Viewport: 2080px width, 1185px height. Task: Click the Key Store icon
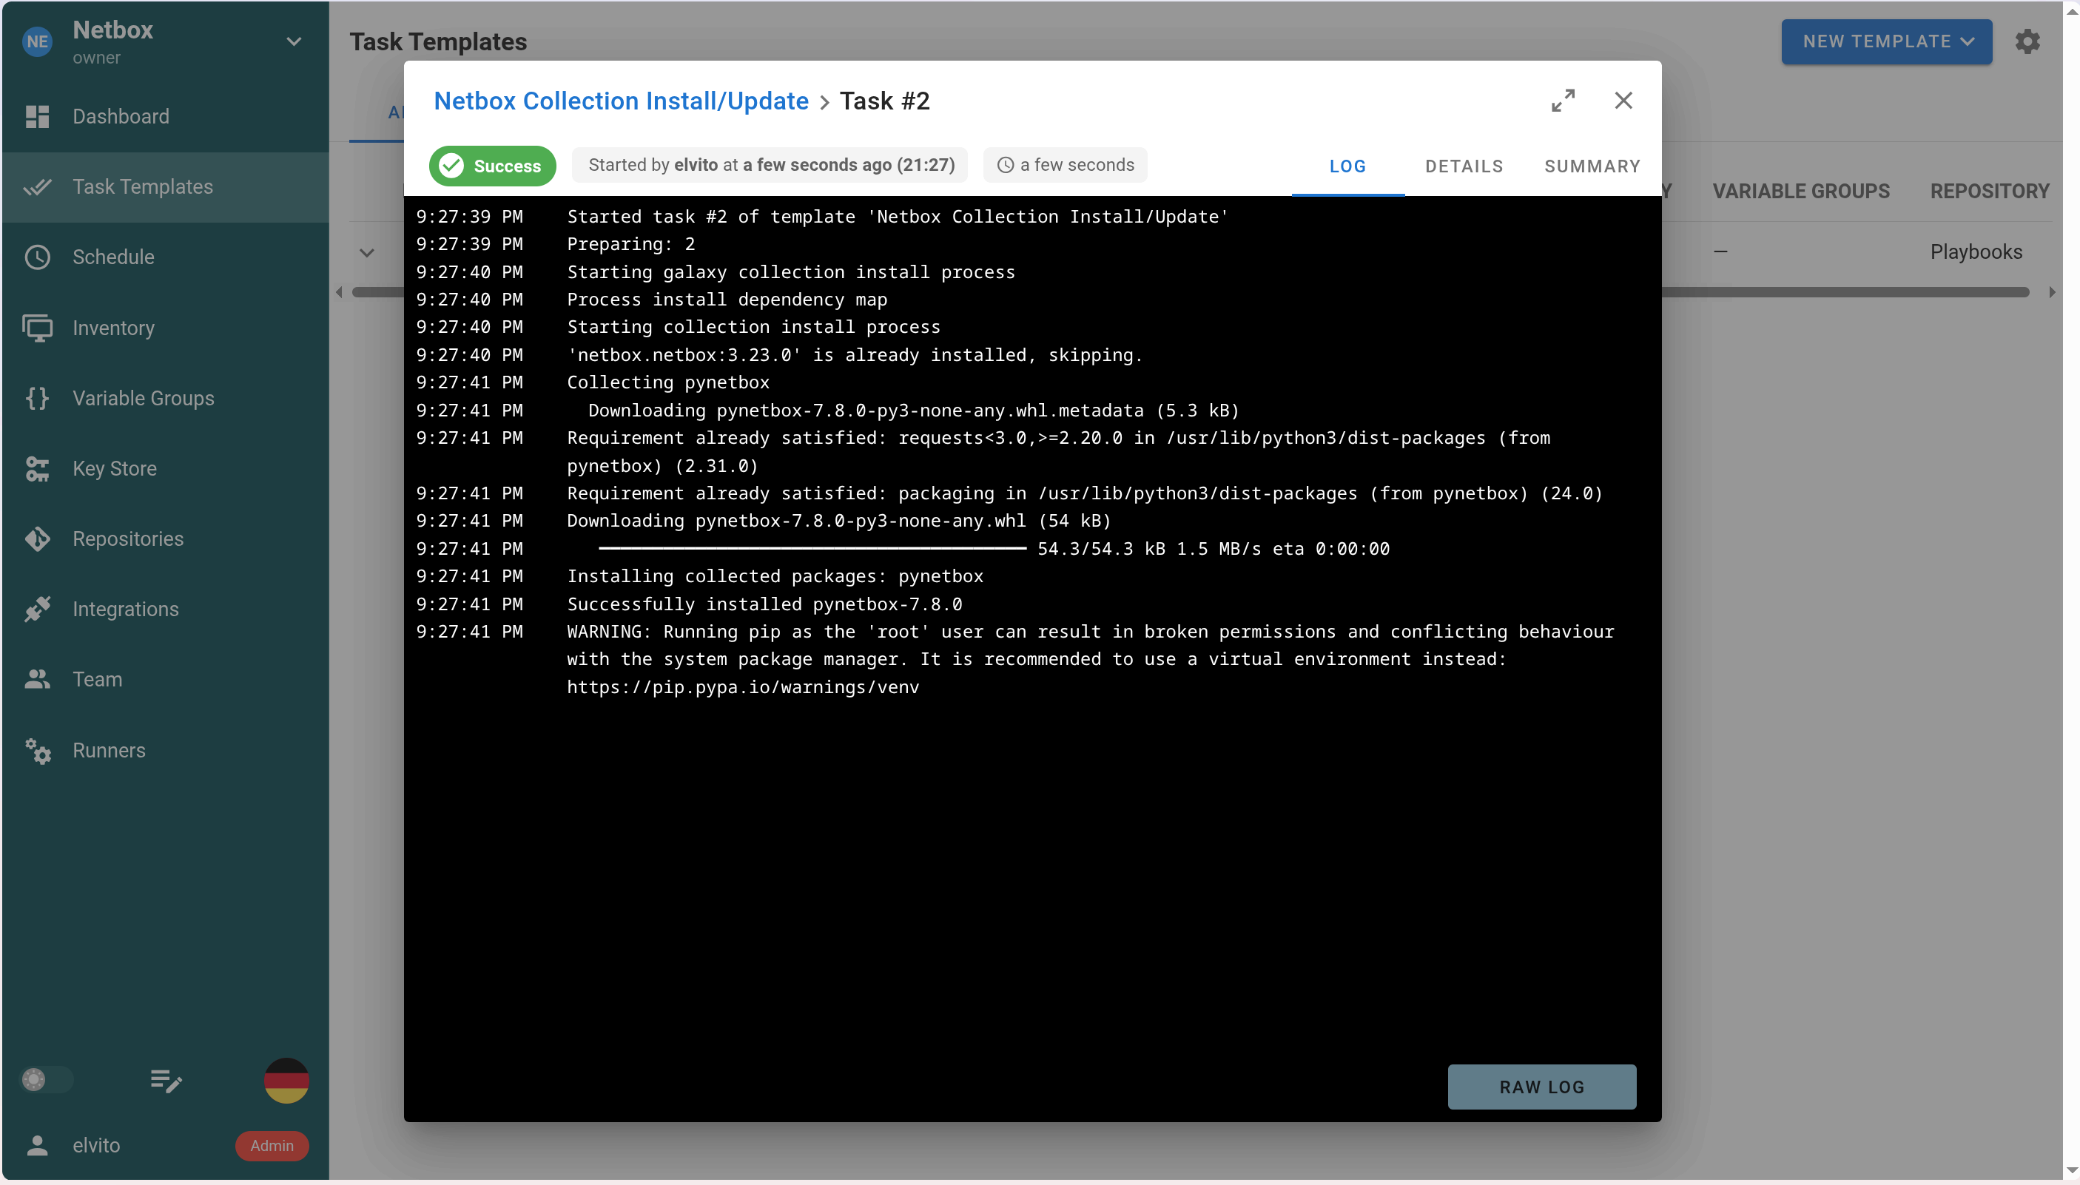(x=38, y=469)
